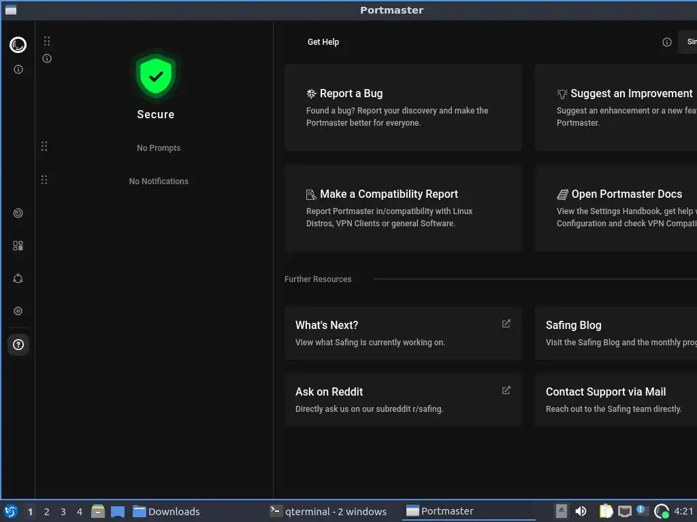Click the 4:21 clock in the taskbar
697x522 pixels.
[x=683, y=511]
